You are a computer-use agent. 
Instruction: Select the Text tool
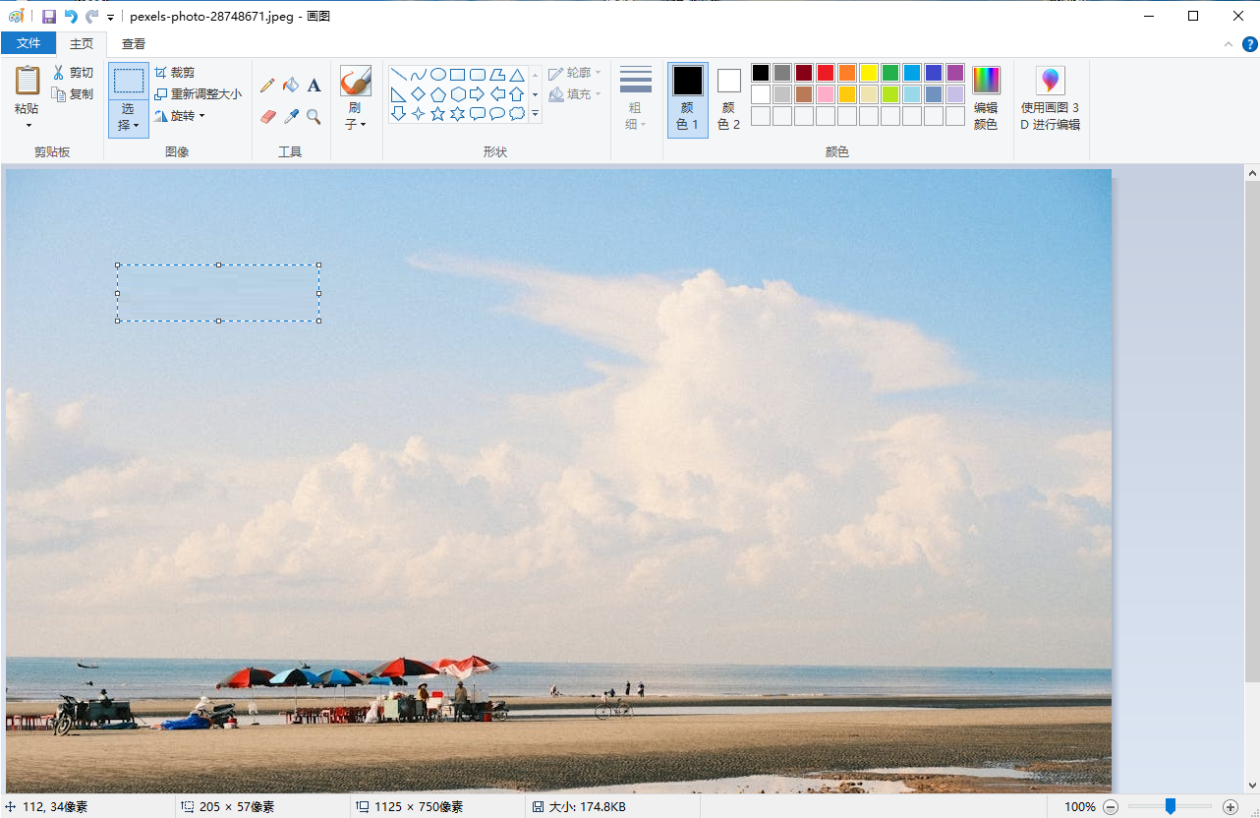click(x=315, y=86)
